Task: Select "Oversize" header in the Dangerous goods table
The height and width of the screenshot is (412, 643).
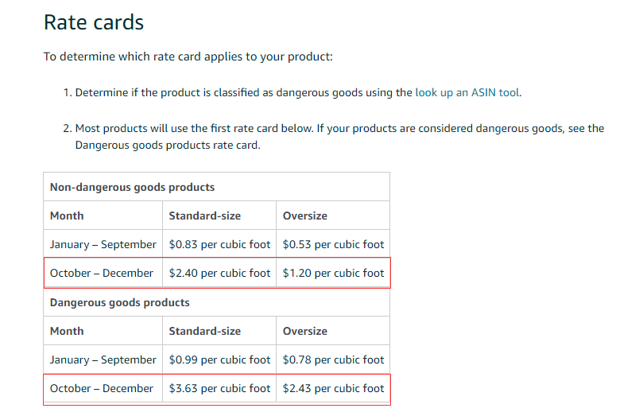Action: [x=305, y=331]
